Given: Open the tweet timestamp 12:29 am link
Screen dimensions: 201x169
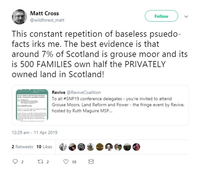Looking at the screenshot, I should (35, 133).
